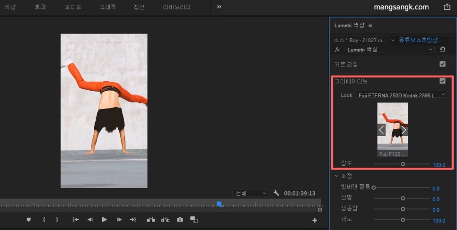Click the 강도 value 100.0

tap(439, 165)
